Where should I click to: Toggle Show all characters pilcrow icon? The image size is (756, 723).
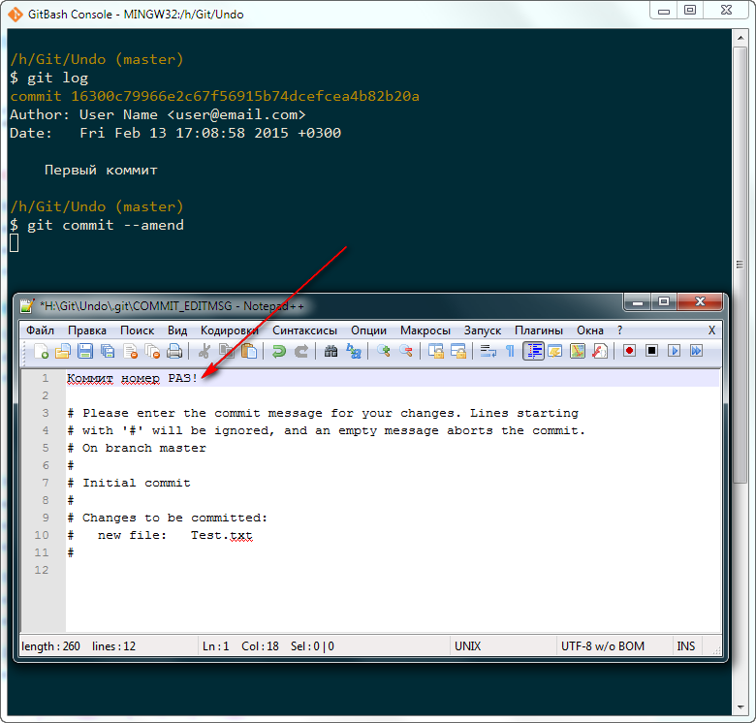point(510,351)
